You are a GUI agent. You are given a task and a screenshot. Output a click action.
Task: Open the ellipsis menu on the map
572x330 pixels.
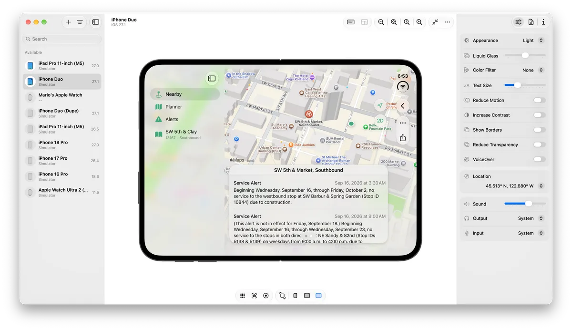pos(403,123)
